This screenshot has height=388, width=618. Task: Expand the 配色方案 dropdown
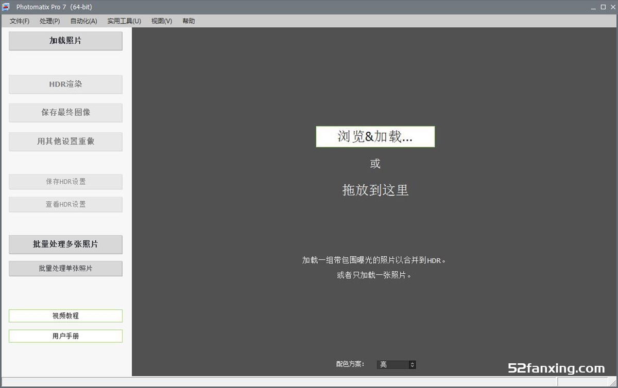click(396, 364)
